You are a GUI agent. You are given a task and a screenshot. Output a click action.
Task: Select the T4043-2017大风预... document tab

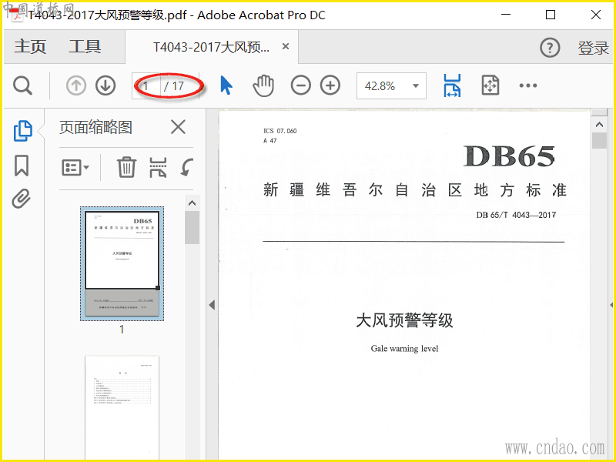point(211,47)
